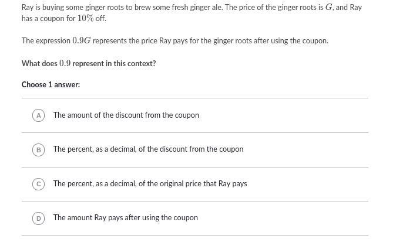Click the 0.9 number inside the bold question
Screen dimensions: 403x246
pyautogui.click(x=65, y=63)
